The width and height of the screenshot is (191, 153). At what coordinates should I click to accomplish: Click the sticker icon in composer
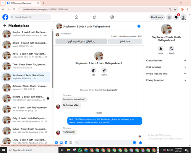66,143
